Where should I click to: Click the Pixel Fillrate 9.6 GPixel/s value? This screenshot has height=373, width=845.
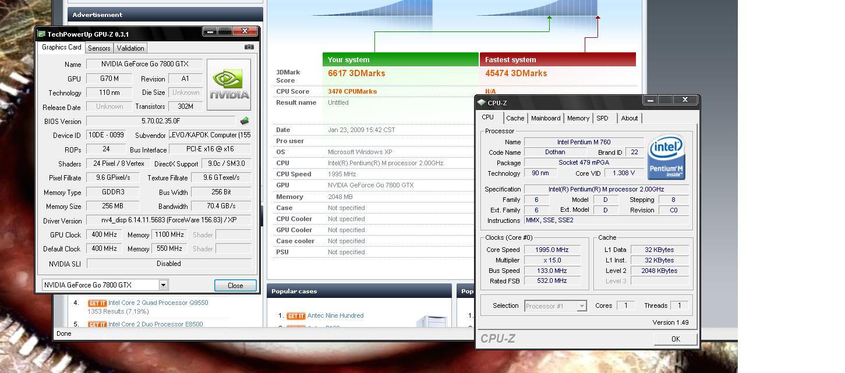113,177
